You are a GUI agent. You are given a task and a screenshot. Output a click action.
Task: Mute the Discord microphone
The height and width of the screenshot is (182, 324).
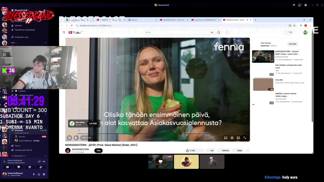point(34,174)
